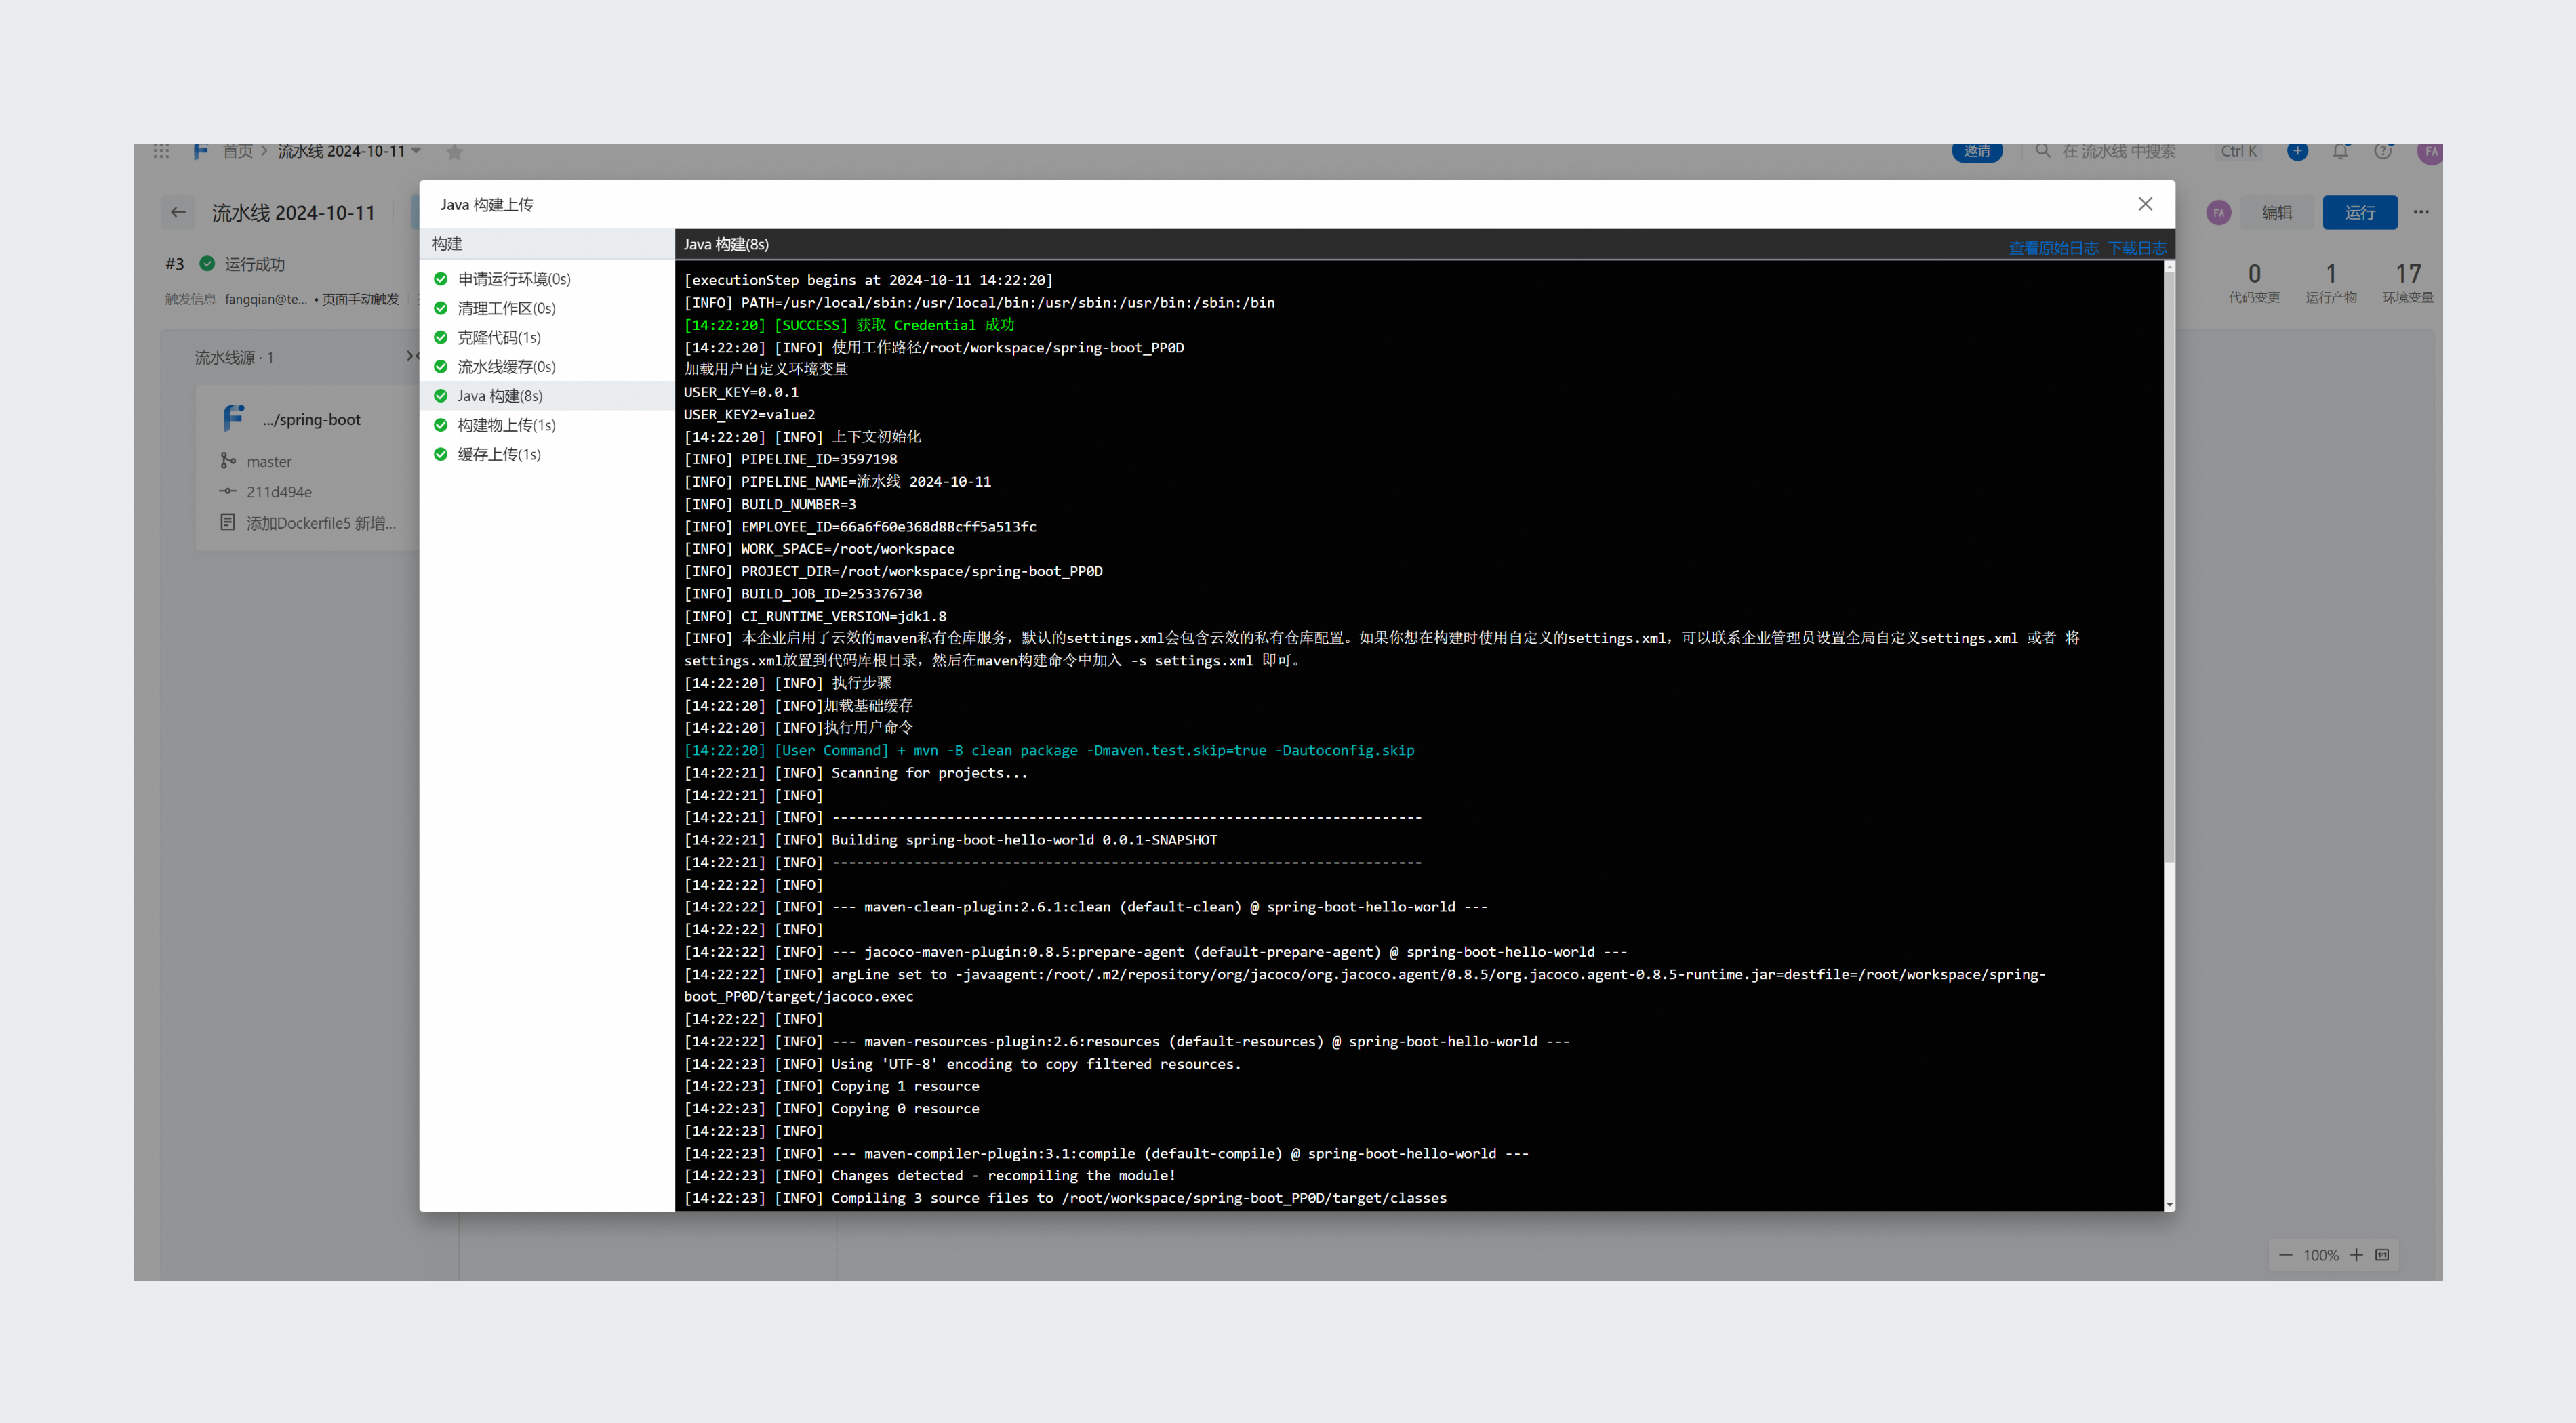Go back with the left arrow

pyautogui.click(x=179, y=212)
